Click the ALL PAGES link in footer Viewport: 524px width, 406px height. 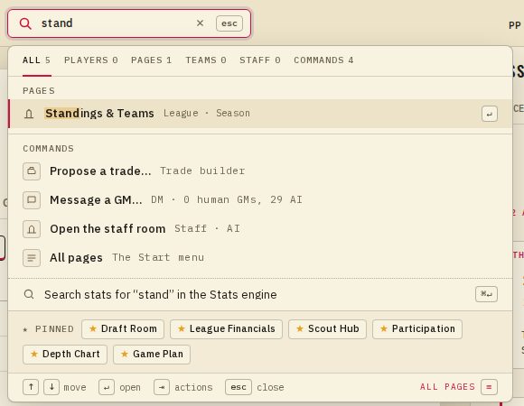pyautogui.click(x=447, y=387)
